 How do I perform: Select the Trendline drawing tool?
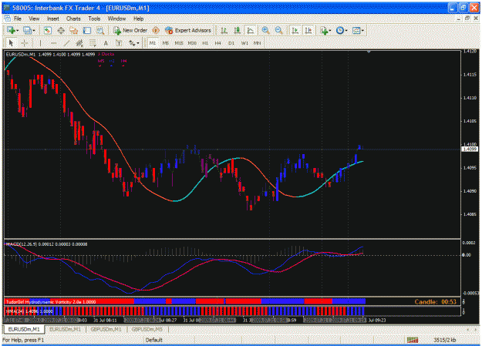66,43
